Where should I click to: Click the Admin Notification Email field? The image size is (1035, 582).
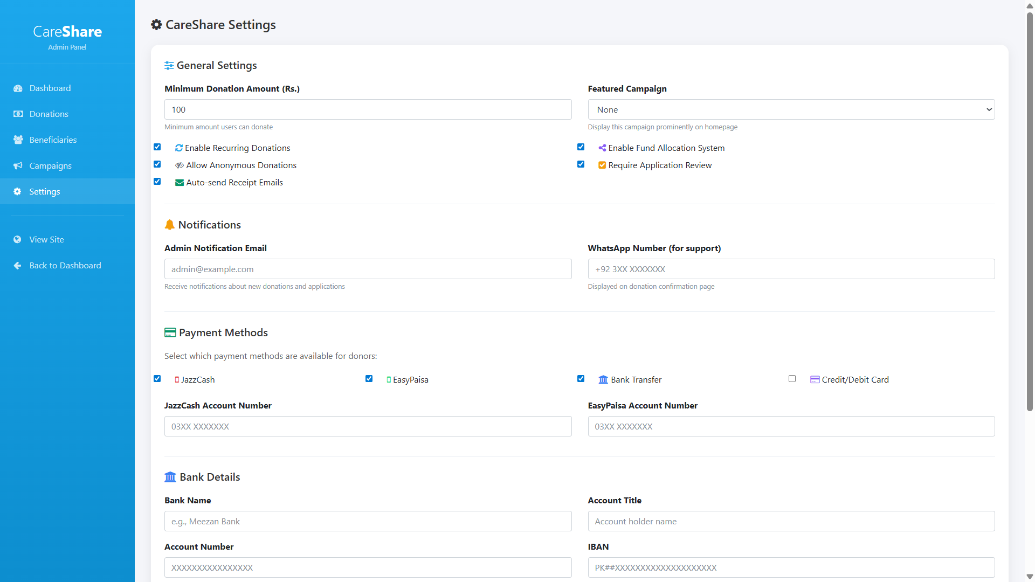point(368,269)
